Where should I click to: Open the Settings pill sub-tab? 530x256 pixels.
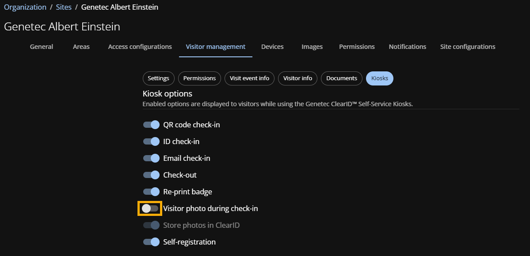point(158,78)
